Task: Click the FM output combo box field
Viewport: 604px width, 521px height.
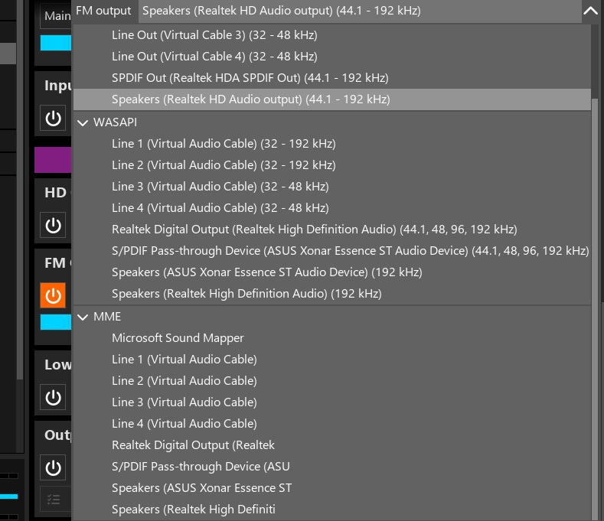Action: pyautogui.click(x=361, y=11)
